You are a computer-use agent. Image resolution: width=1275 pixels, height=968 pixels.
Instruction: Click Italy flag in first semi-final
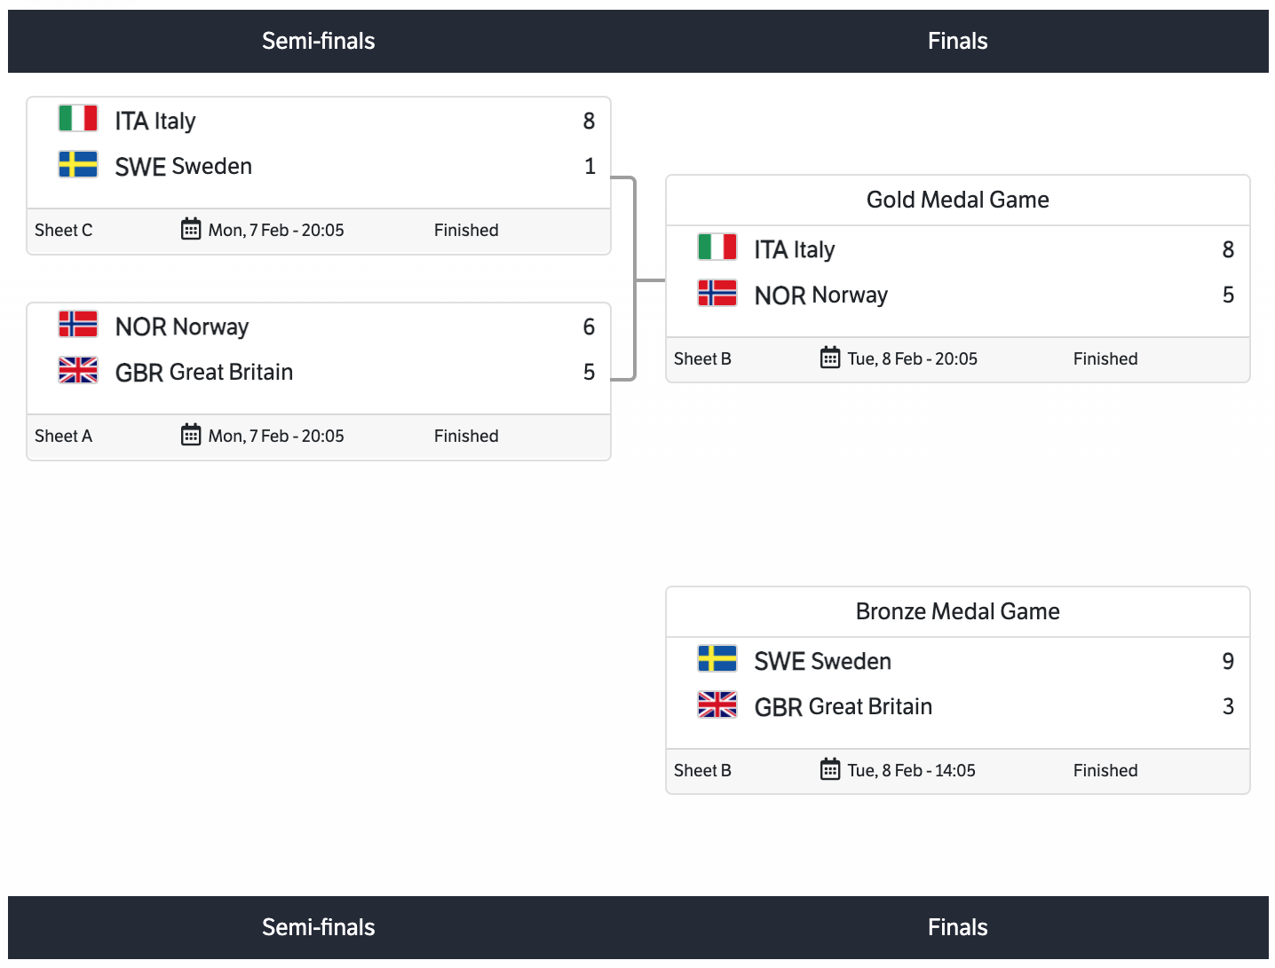(x=78, y=118)
